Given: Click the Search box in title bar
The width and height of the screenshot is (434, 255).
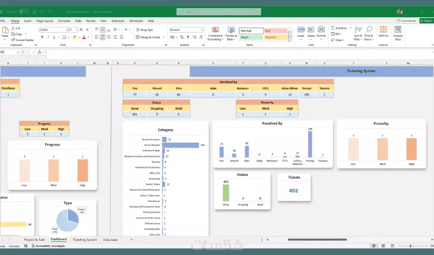Looking at the screenshot, I should point(219,11).
